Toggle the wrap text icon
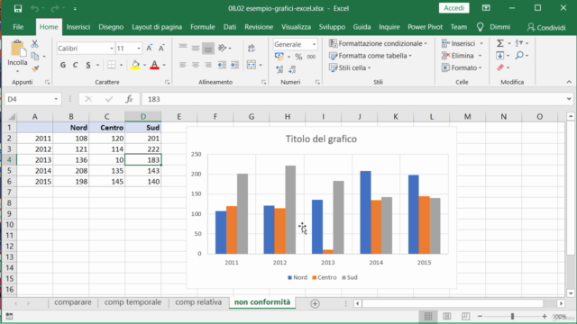This screenshot has height=324, width=577. point(252,48)
